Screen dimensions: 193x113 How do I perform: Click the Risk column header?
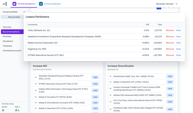160,25
